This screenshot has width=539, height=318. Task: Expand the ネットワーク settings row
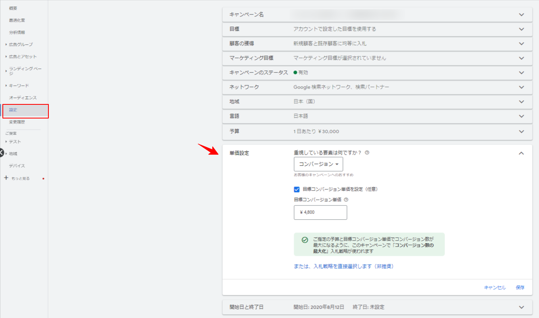pyautogui.click(x=521, y=87)
